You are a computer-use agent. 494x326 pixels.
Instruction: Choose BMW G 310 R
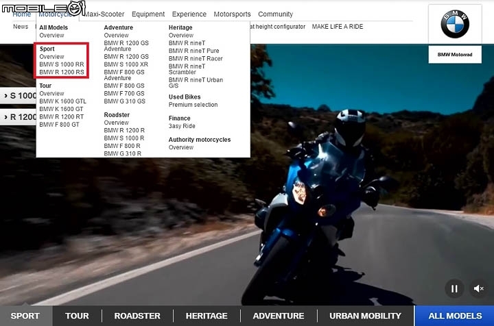(x=123, y=153)
